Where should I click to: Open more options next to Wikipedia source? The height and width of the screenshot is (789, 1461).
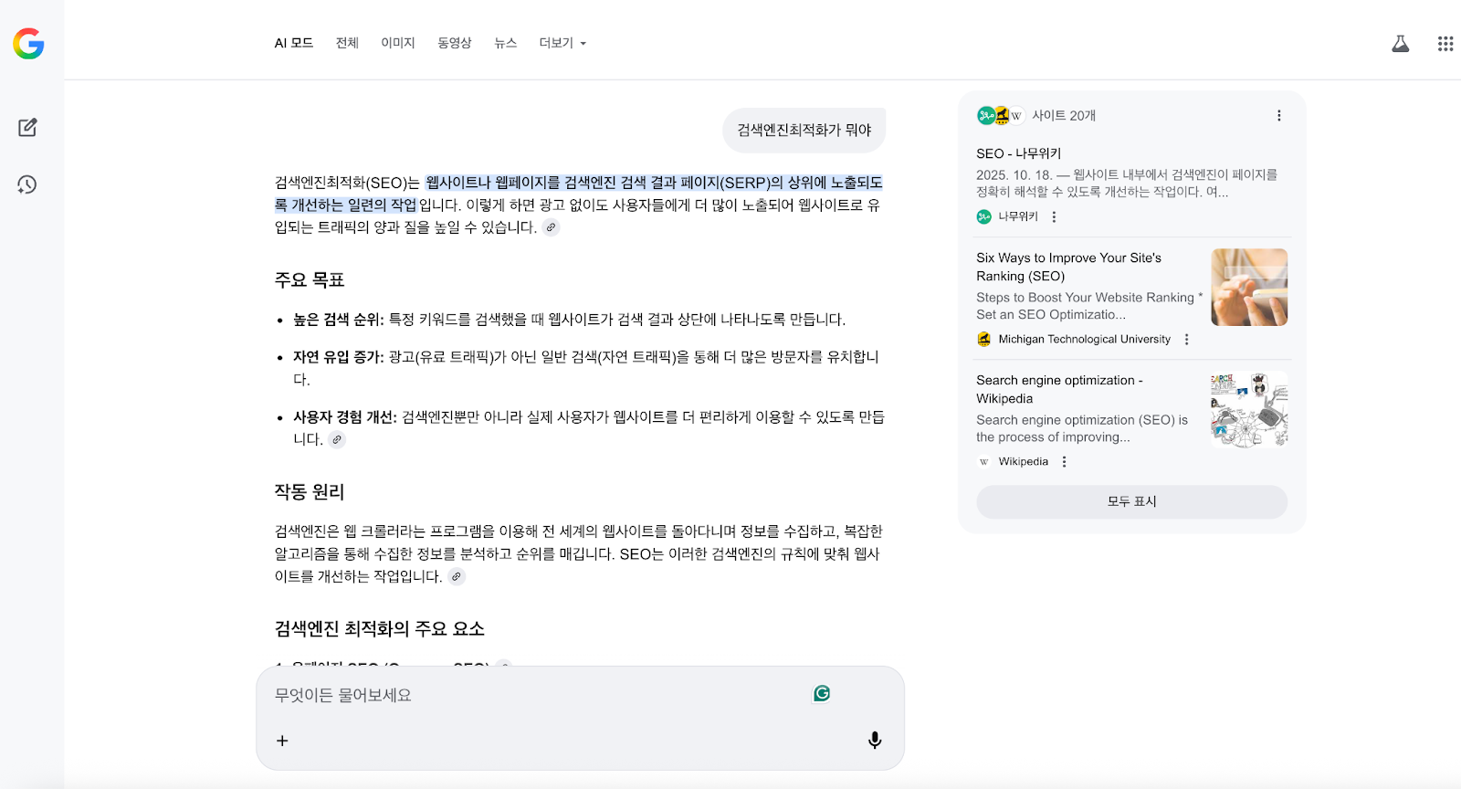(x=1064, y=462)
